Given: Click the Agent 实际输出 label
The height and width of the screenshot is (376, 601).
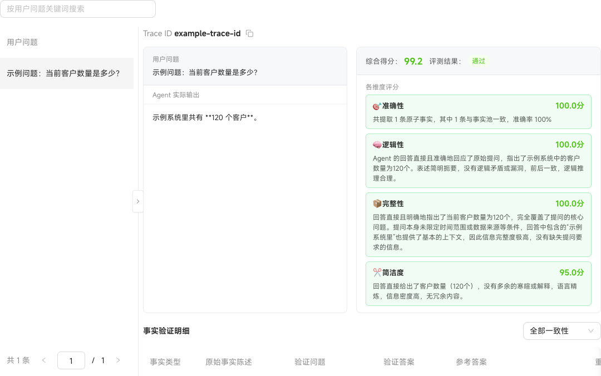Looking at the screenshot, I should 176,95.
